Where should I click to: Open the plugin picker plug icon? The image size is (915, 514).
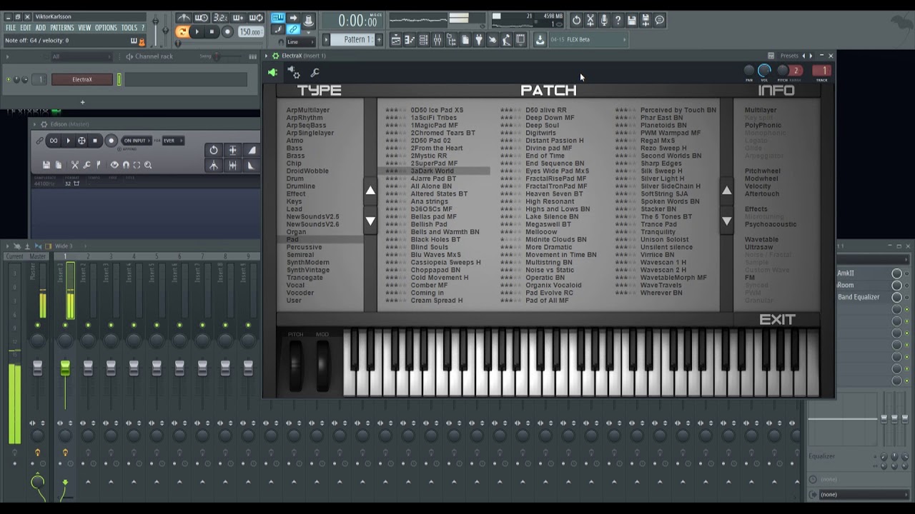[479, 40]
